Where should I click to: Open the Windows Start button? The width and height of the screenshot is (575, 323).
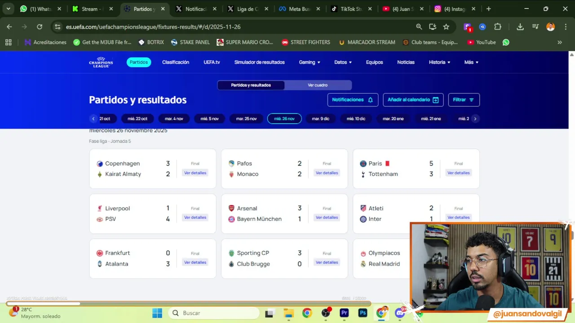pos(157,313)
